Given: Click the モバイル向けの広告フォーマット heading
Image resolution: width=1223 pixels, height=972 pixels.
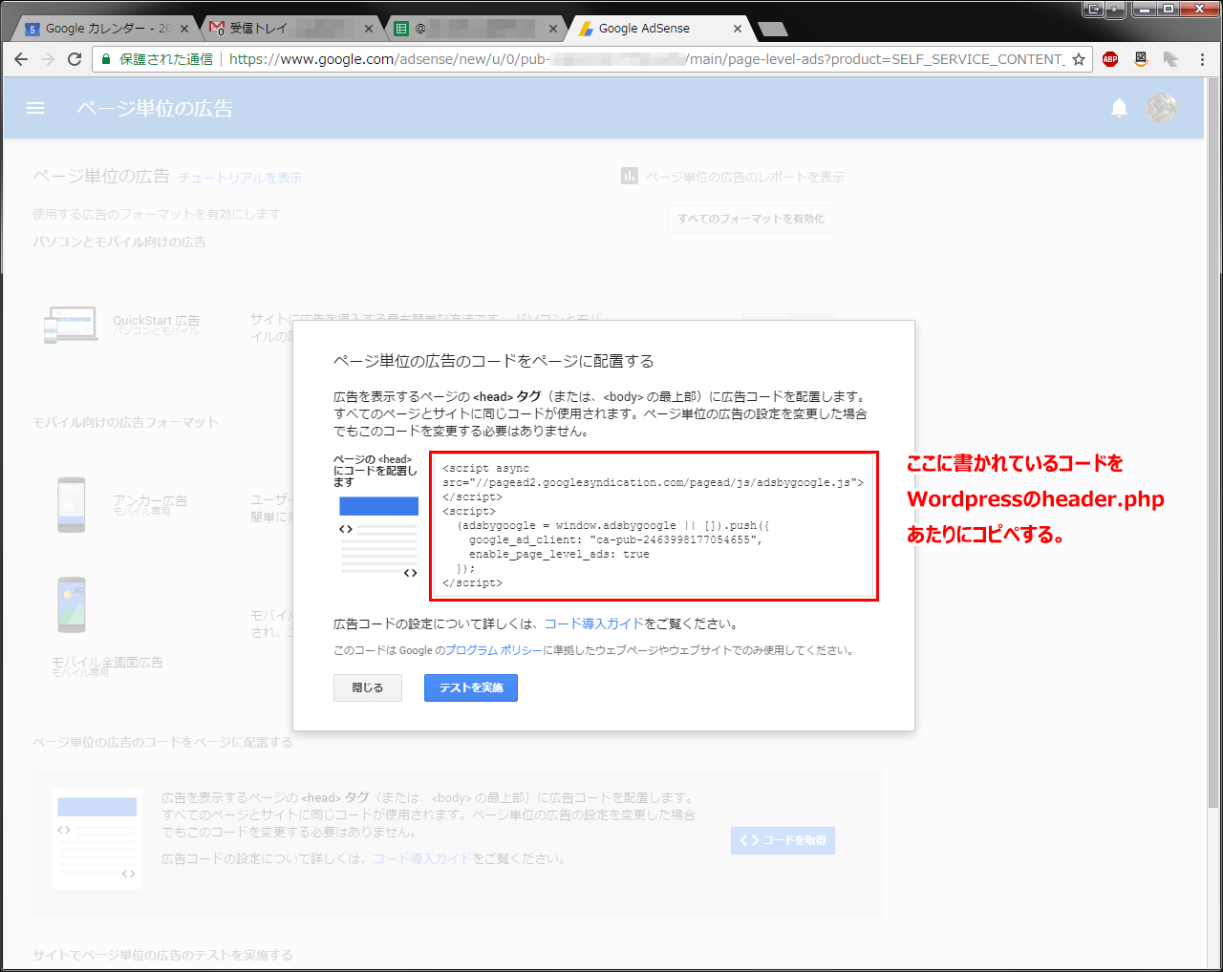Looking at the screenshot, I should coord(125,422).
